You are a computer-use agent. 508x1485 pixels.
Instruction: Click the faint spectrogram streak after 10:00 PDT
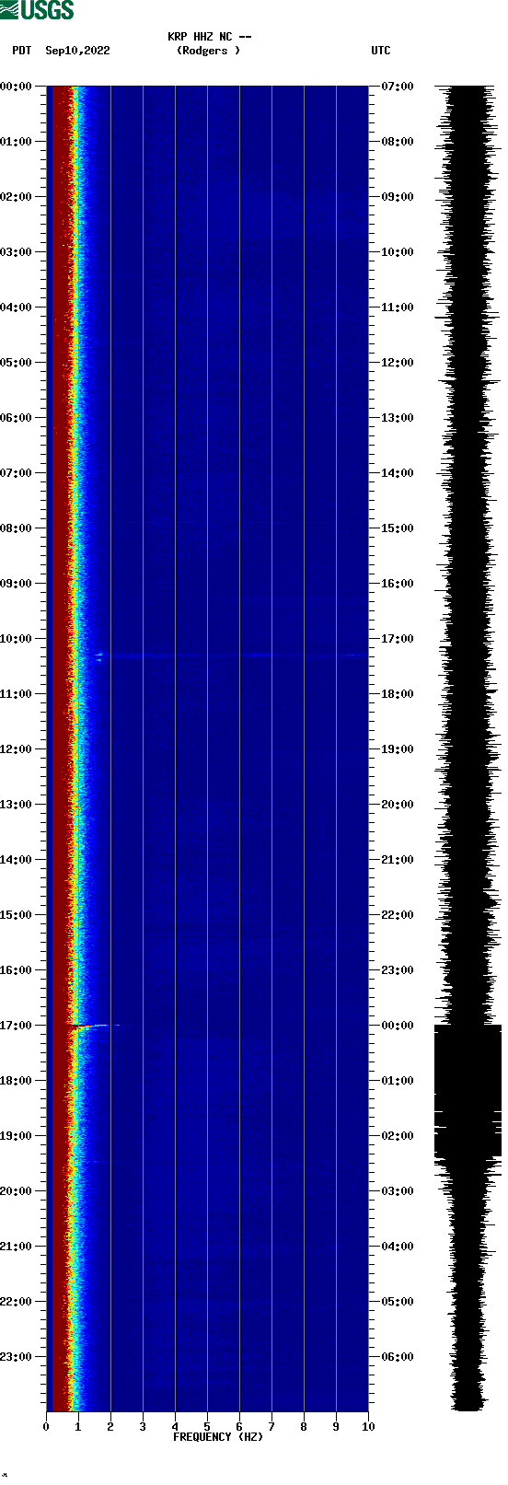(230, 656)
